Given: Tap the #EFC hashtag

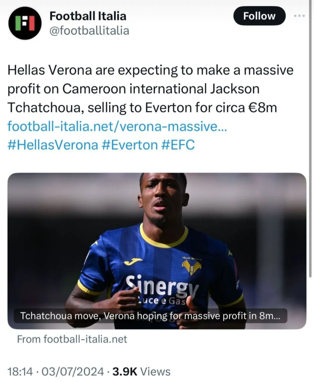Looking at the screenshot, I should (178, 145).
